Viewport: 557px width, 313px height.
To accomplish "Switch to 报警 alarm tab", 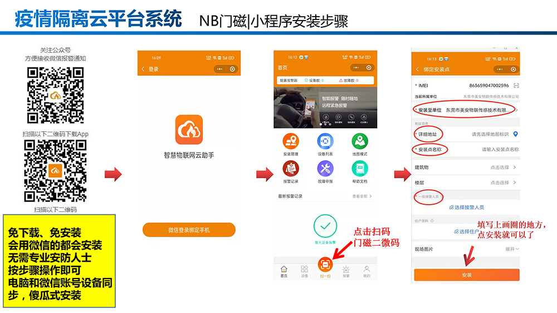I will pyautogui.click(x=346, y=271).
